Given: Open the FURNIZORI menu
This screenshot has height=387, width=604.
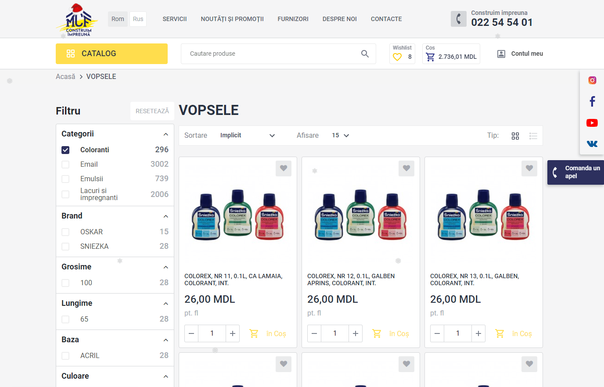Looking at the screenshot, I should tap(293, 19).
